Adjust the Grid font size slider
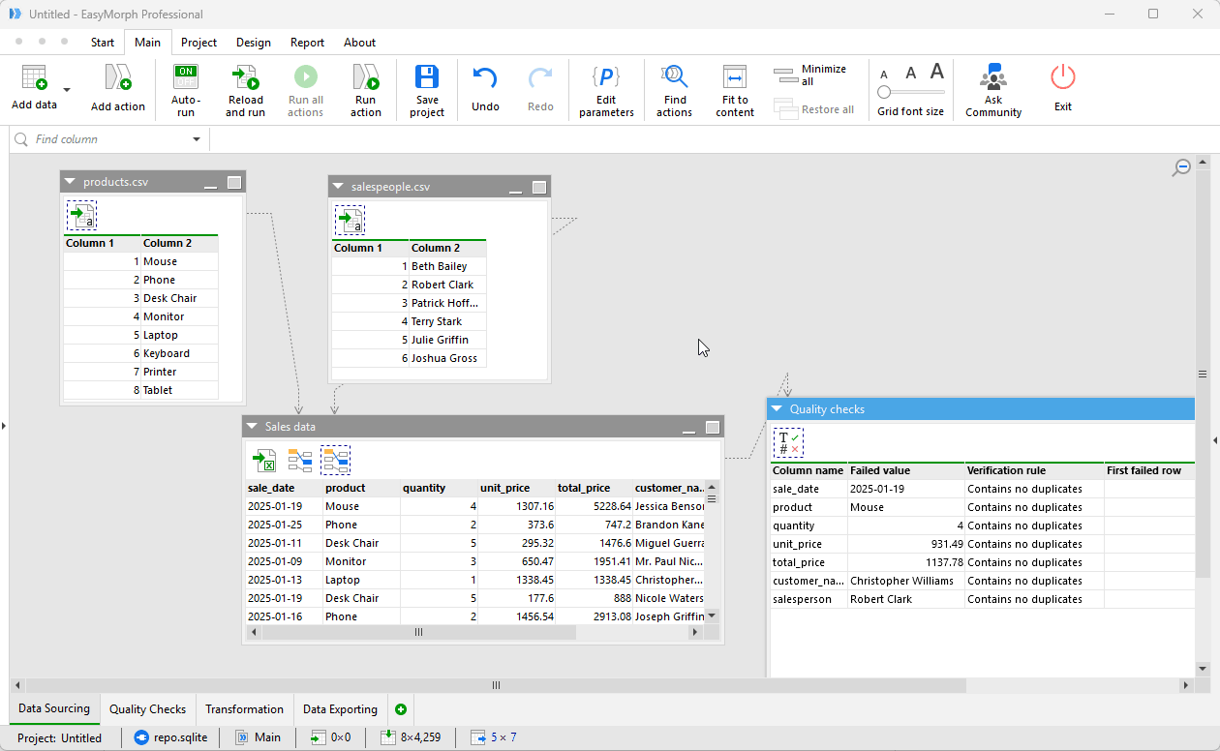Viewport: 1220px width, 751px height. pos(884,91)
